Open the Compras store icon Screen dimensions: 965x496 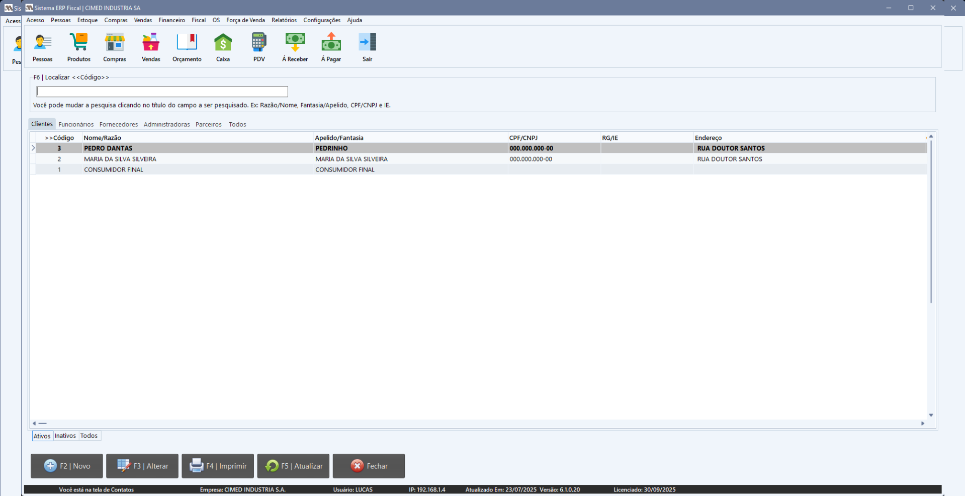point(115,43)
